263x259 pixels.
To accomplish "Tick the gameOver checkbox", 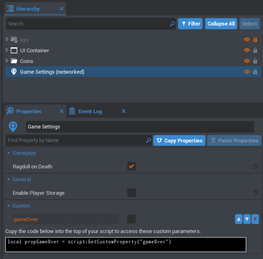I will (131, 219).
